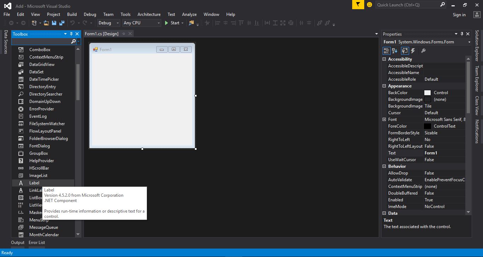Image resolution: width=483 pixels, height=257 pixels.
Task: Click the Start debugging button
Action: [172, 23]
